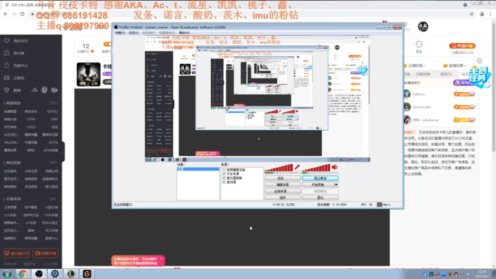Expand 全部 for 网游竞技 category
496x279 pixels.
53,103
